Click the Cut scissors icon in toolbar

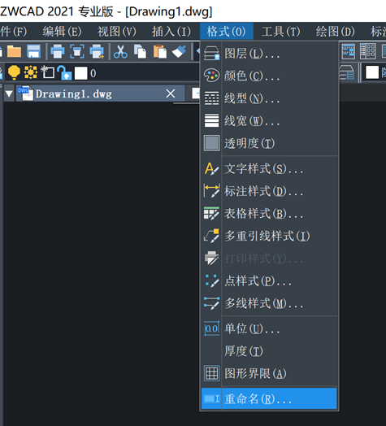pos(120,51)
